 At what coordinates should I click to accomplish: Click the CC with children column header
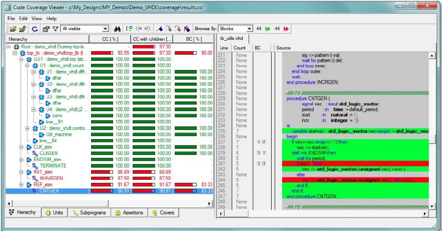pyautogui.click(x=152, y=39)
